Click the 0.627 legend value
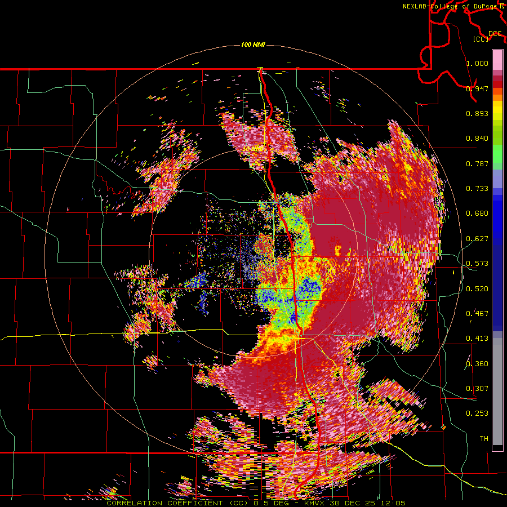 pyautogui.click(x=477, y=239)
